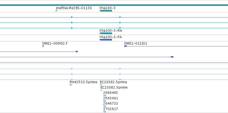Click the 2646733 label

click(x=110, y=104)
